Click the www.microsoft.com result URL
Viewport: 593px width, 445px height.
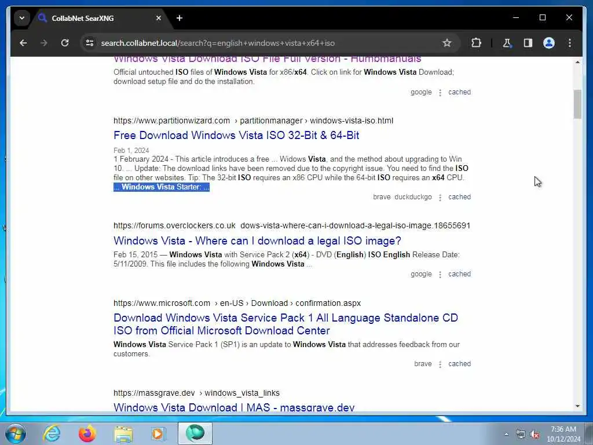237,303
